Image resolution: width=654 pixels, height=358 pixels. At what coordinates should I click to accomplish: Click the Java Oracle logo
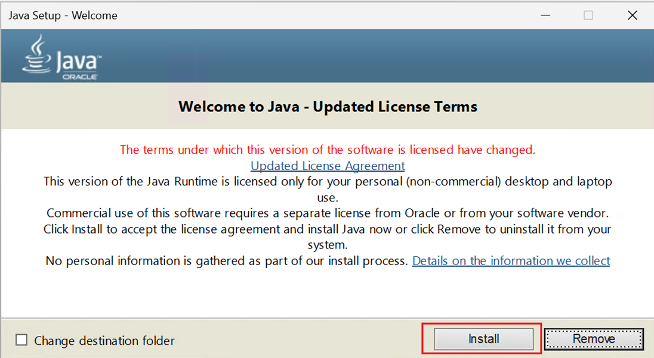pos(61,57)
